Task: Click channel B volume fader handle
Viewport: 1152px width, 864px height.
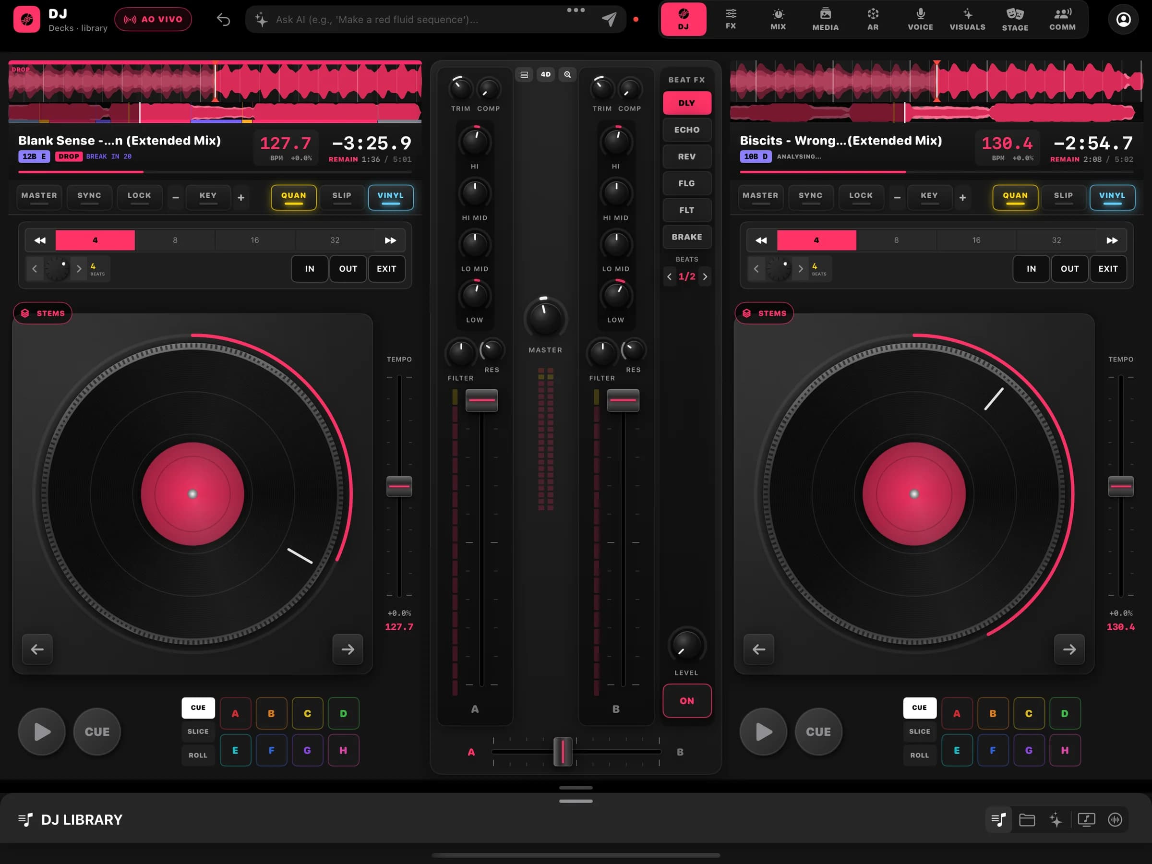Action: point(623,400)
